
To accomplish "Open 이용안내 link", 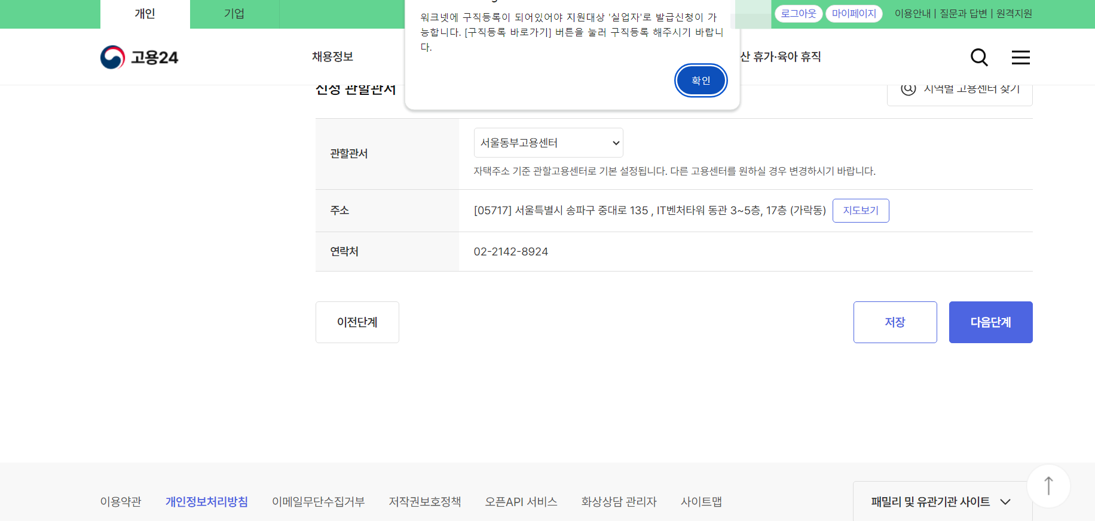I will (912, 13).
